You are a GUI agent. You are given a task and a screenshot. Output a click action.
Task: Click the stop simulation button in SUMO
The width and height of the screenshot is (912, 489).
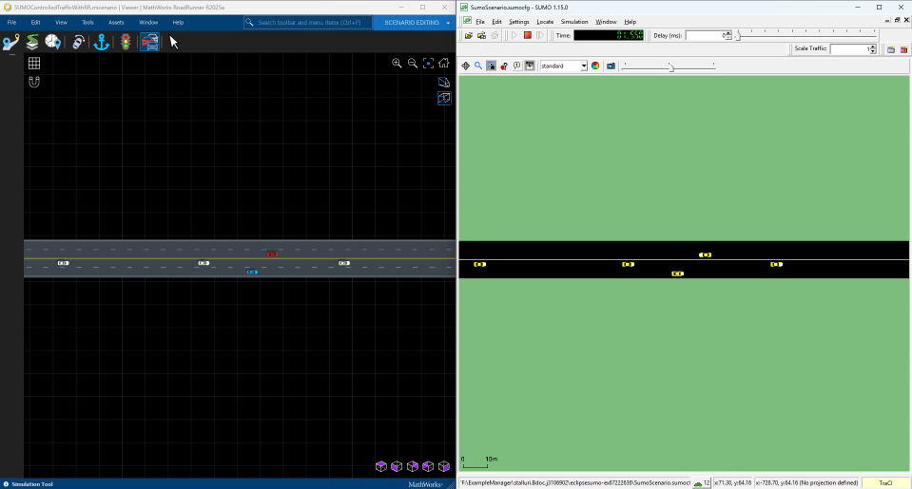tap(528, 35)
